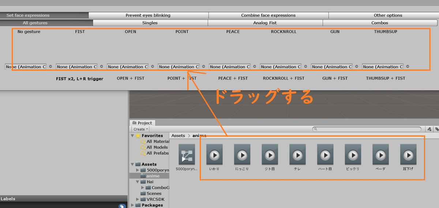The width and height of the screenshot is (439, 208).
Task: Open object picker circle for OPEN slot
Action: [x=152, y=67]
